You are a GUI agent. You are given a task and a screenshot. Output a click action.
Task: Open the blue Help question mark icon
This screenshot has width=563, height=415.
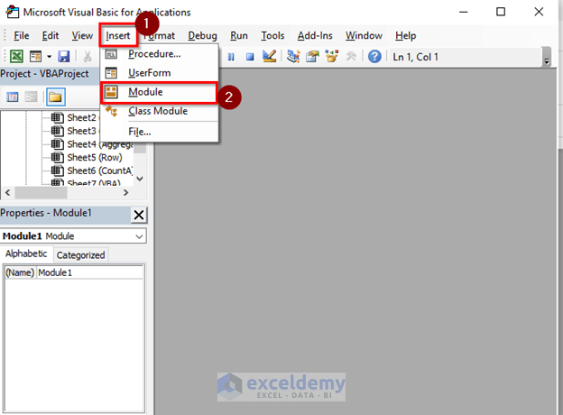tap(374, 57)
